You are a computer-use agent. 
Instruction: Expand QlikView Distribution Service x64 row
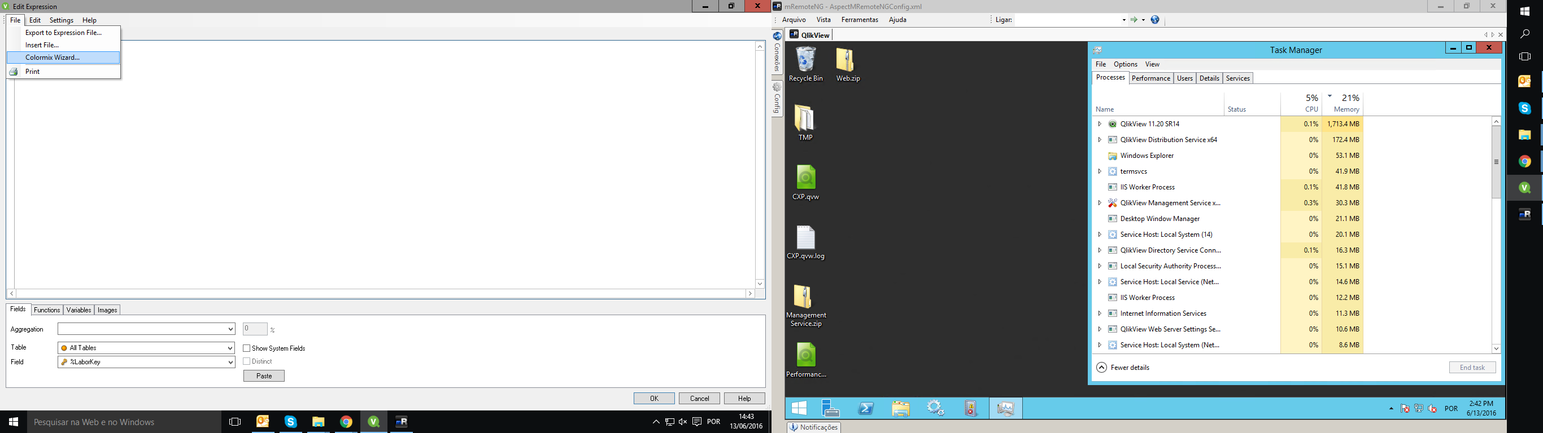click(1099, 139)
